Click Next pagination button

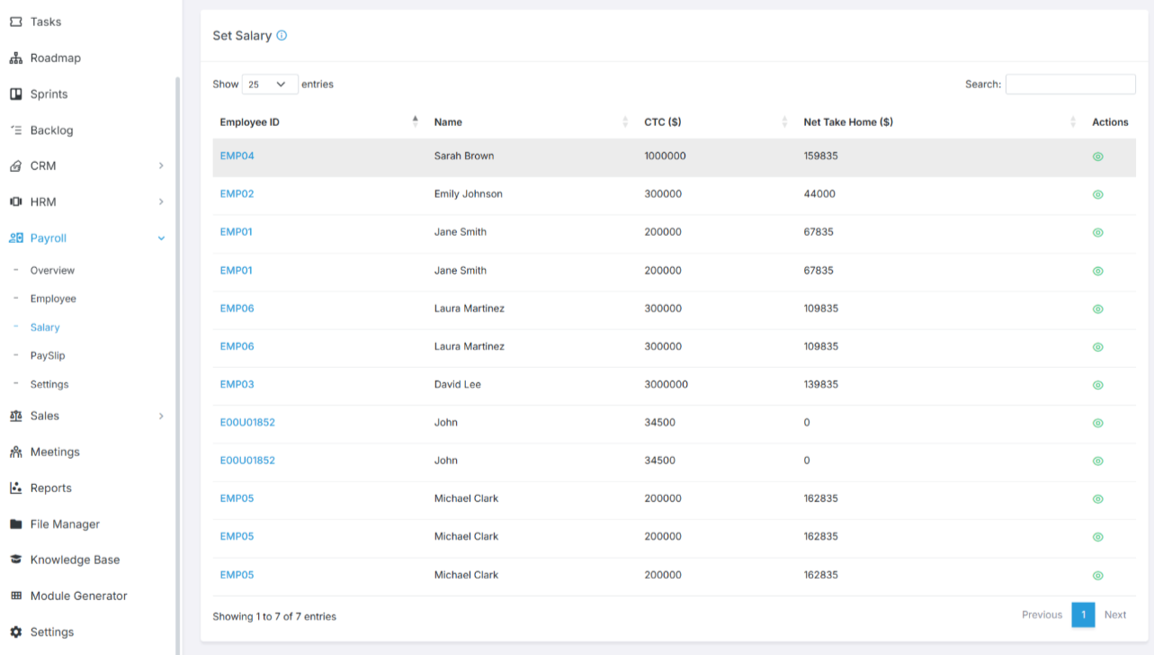pyautogui.click(x=1114, y=615)
